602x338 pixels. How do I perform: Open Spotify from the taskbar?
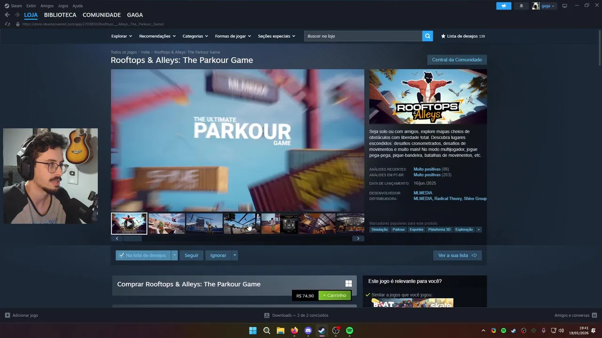(349, 330)
